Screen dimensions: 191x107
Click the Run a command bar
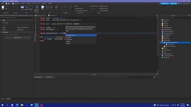pyautogui.click(x=95, y=99)
